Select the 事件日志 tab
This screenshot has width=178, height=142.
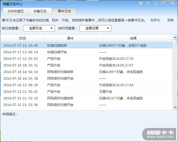point(64,11)
